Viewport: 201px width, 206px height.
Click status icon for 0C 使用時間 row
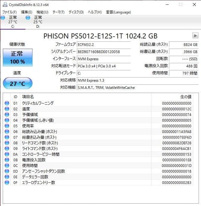coord(7,165)
